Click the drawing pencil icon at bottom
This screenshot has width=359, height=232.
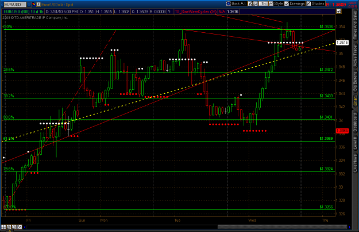[x=20, y=227]
